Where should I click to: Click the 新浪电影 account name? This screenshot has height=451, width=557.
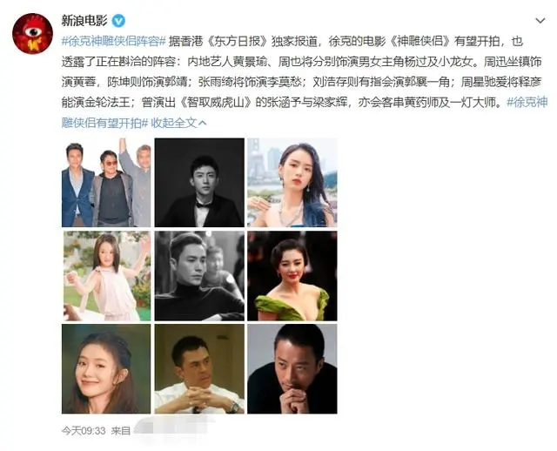[x=84, y=21]
